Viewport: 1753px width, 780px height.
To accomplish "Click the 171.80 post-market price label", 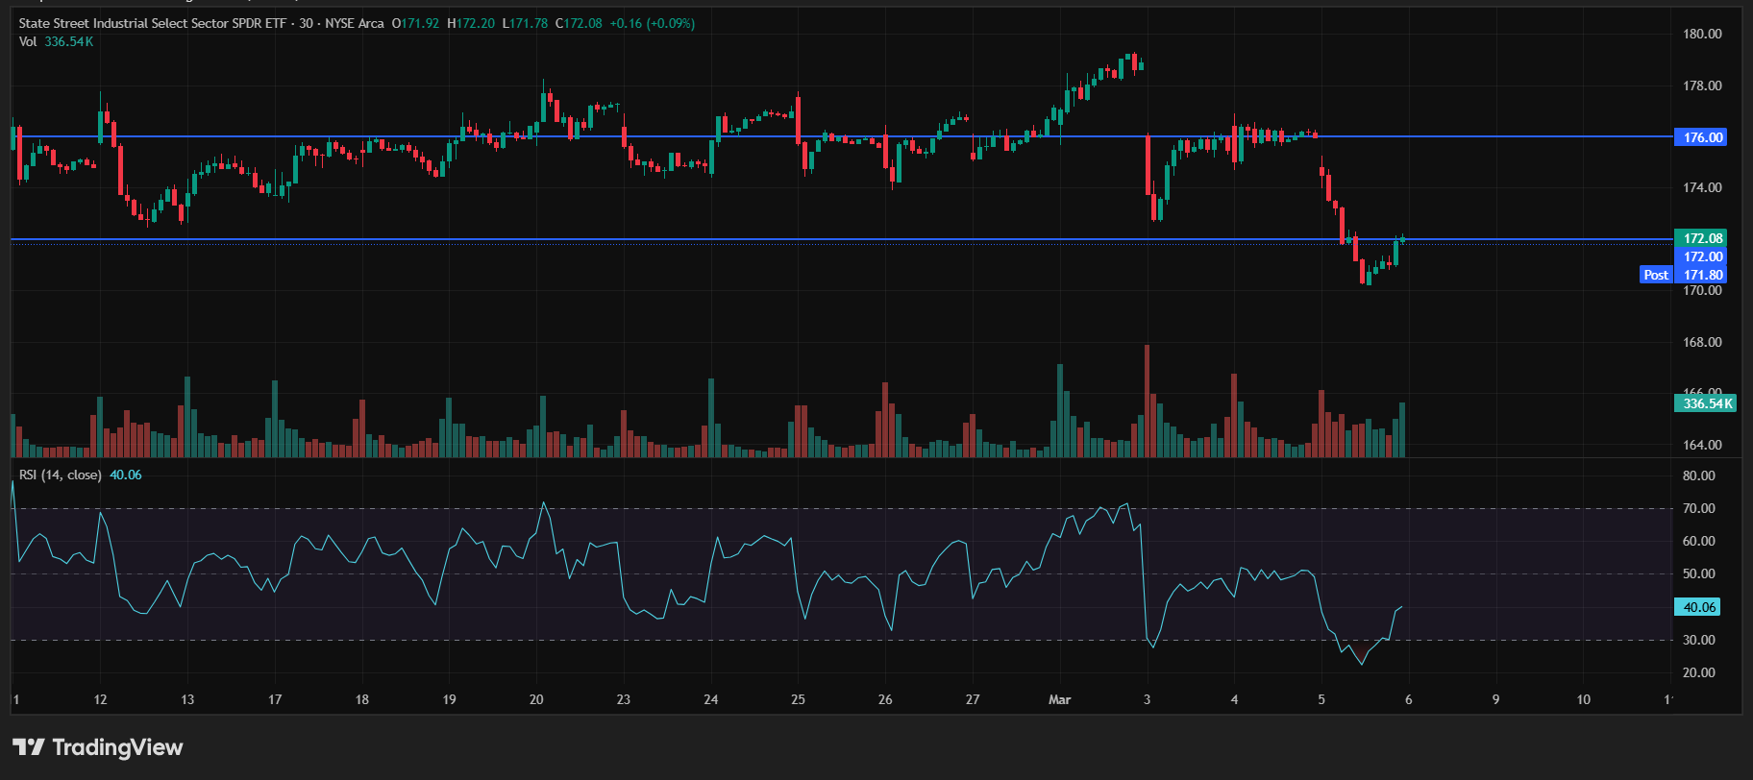I will (1702, 275).
